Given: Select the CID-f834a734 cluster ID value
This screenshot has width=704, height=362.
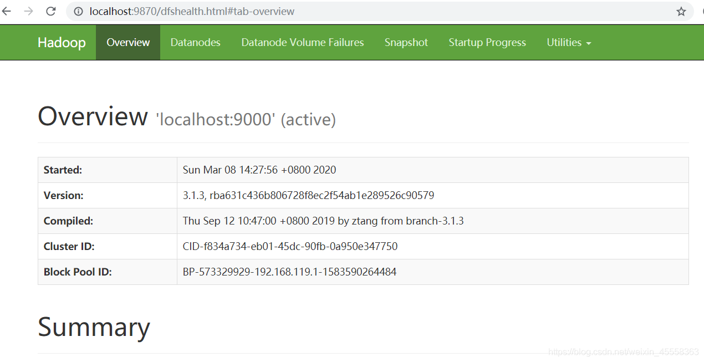Looking at the screenshot, I should click(290, 247).
